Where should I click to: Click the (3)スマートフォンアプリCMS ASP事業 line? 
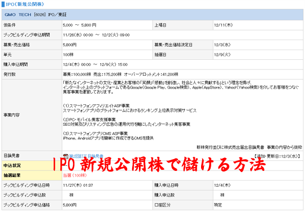(95, 134)
